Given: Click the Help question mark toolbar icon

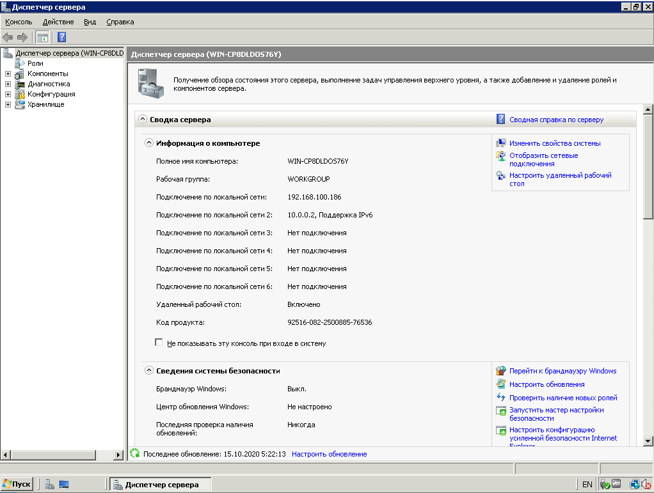Looking at the screenshot, I should [x=61, y=37].
